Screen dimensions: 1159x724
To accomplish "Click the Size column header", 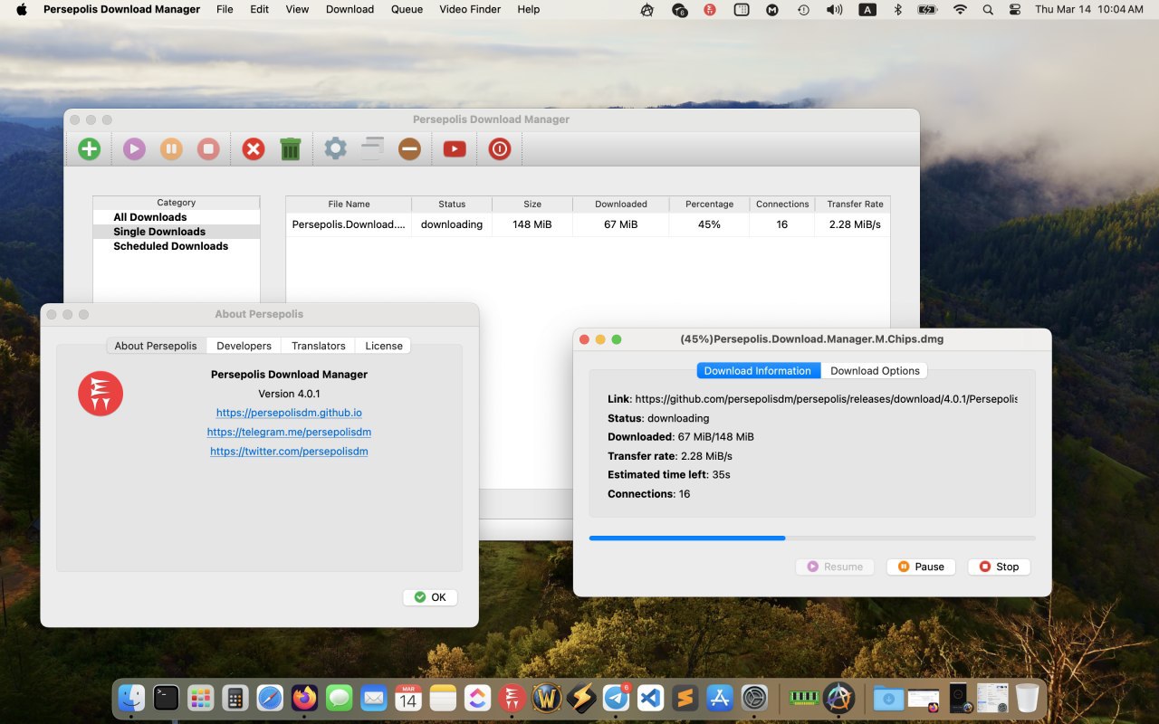I will click(x=532, y=204).
